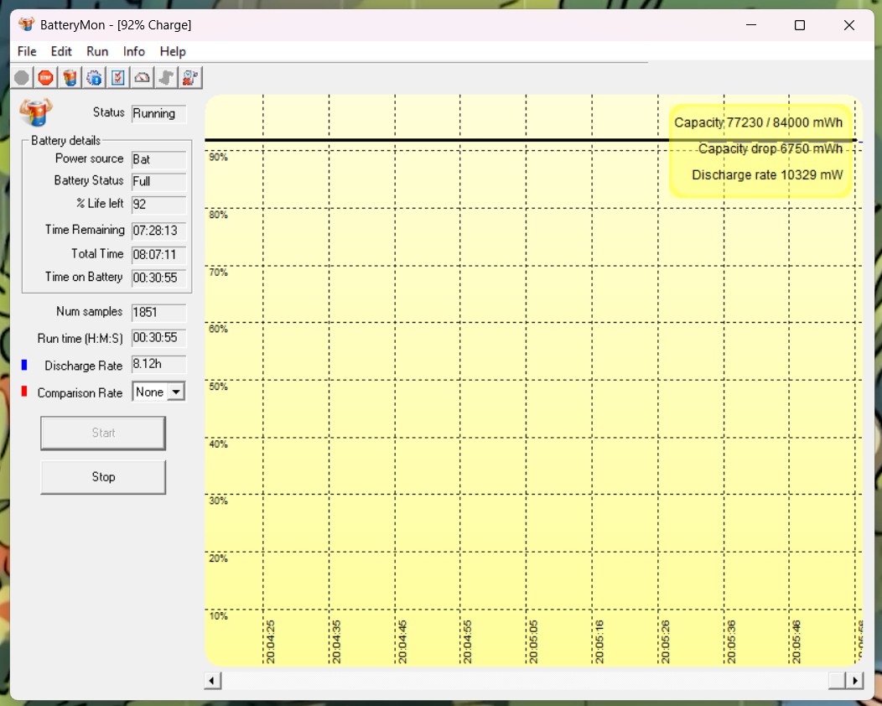Click the red Stop sign toolbar icon
This screenshot has width=882, height=706.
tap(45, 78)
